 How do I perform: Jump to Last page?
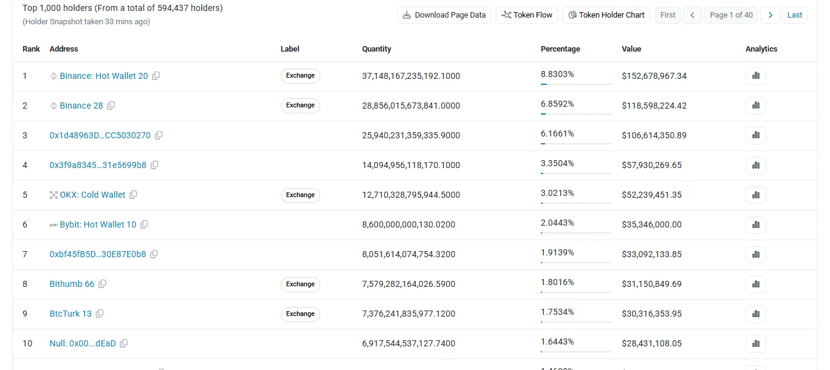click(x=795, y=15)
